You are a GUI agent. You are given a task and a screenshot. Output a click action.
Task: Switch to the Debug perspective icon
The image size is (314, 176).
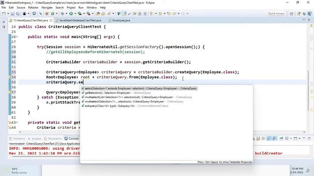tap(304, 14)
